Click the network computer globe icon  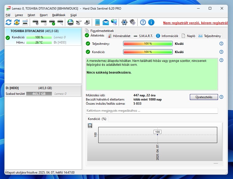point(114,23)
